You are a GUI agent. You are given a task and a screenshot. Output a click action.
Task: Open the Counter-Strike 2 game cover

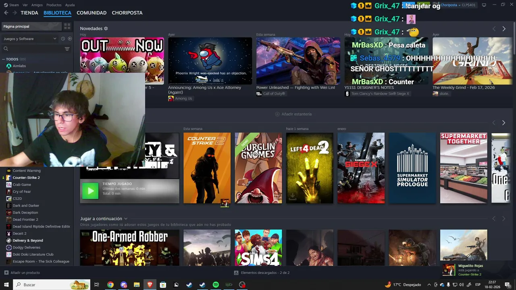point(207,168)
